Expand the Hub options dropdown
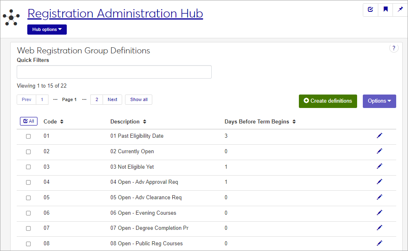Screen dimensions: 408x251 tap(47, 30)
